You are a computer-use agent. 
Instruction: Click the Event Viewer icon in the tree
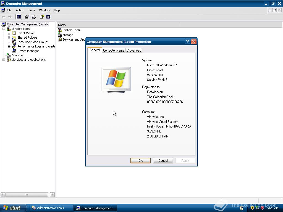14,33
